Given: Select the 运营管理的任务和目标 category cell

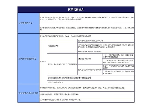Looking at the screenshot, I should tap(28, 93).
